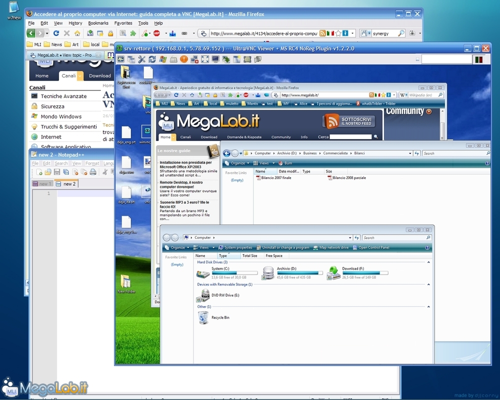Click the bookmark star in outer Firefox address bar

338,33
